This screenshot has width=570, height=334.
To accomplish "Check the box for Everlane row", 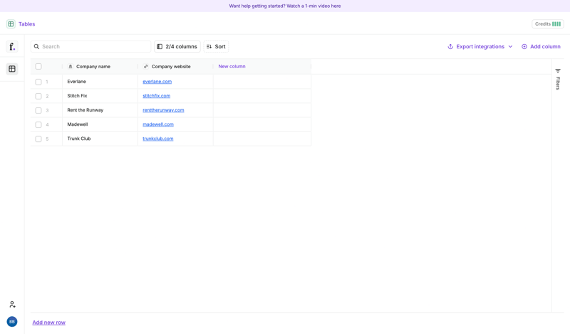I will coord(38,82).
